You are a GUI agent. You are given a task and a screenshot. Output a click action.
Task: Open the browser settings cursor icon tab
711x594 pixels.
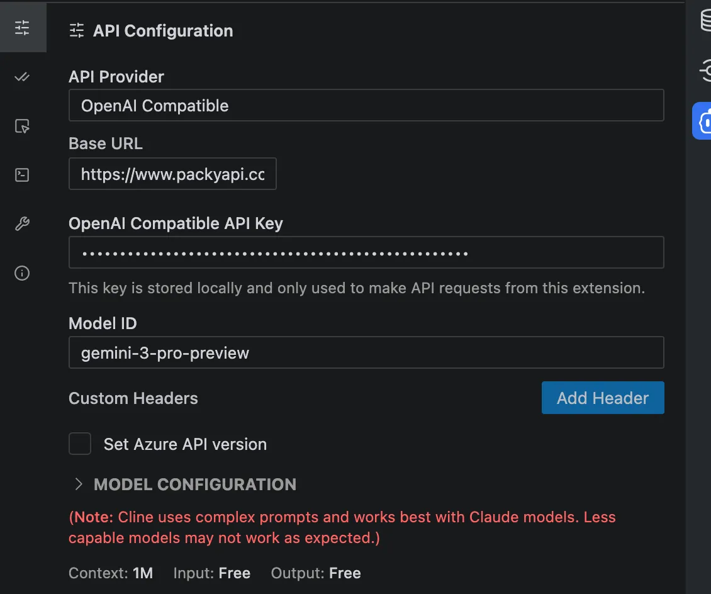click(x=23, y=126)
